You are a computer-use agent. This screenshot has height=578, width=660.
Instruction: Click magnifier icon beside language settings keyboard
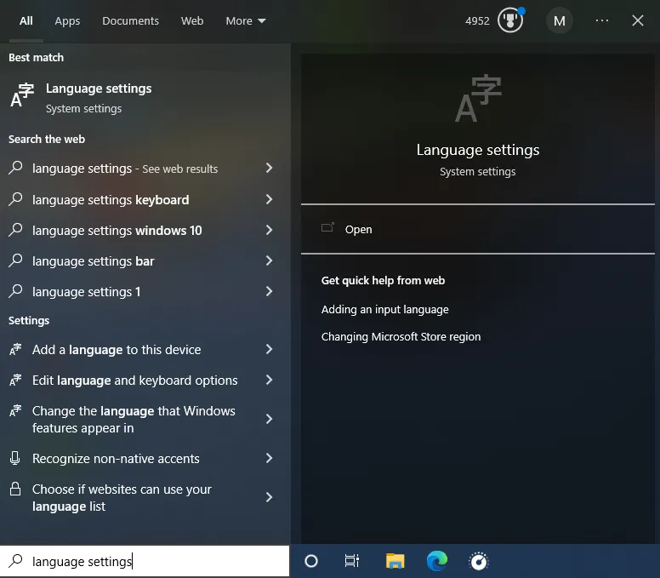(x=15, y=199)
